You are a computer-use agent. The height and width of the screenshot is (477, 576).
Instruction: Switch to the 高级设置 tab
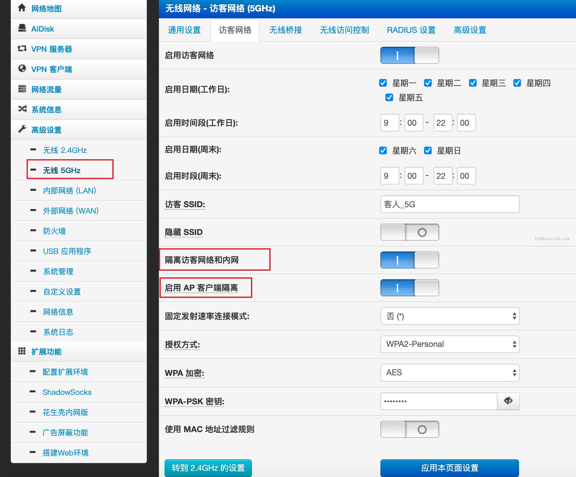(x=470, y=30)
